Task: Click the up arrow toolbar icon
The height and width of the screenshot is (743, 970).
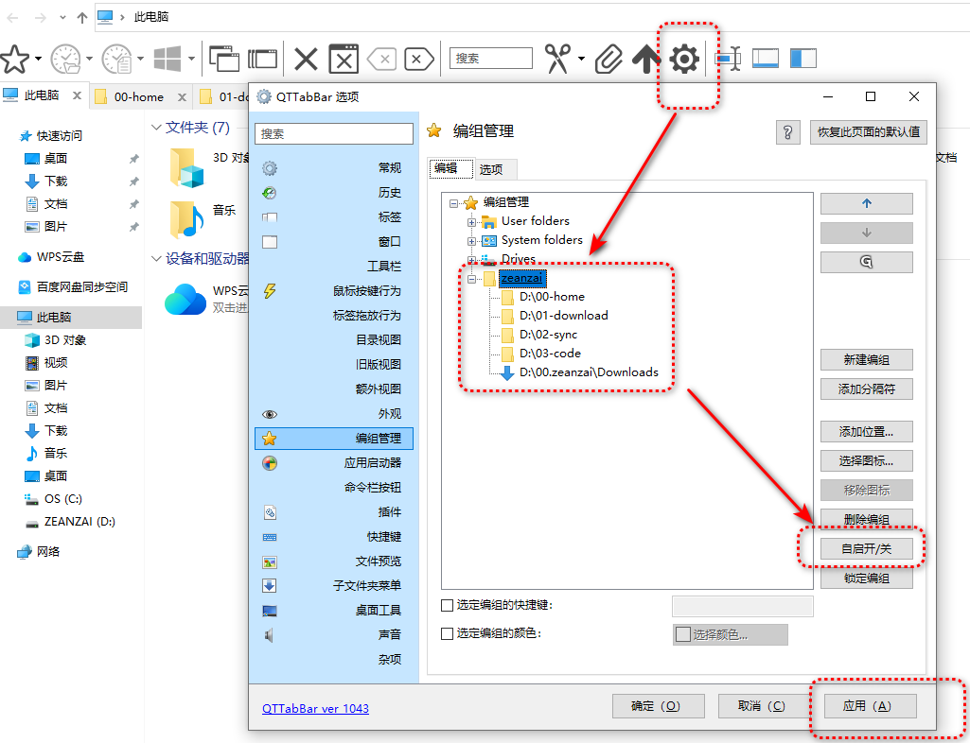Action: click(645, 60)
